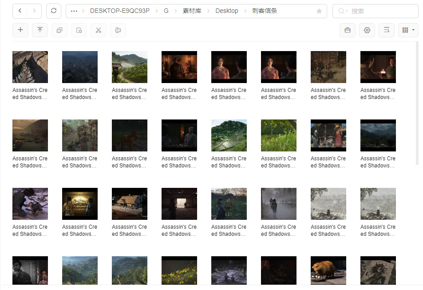The height and width of the screenshot is (290, 423).
Task: Rename the selected file
Action: (x=118, y=30)
